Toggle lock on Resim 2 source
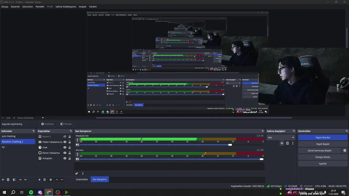The height and width of the screenshot is (196, 349). 70,137
